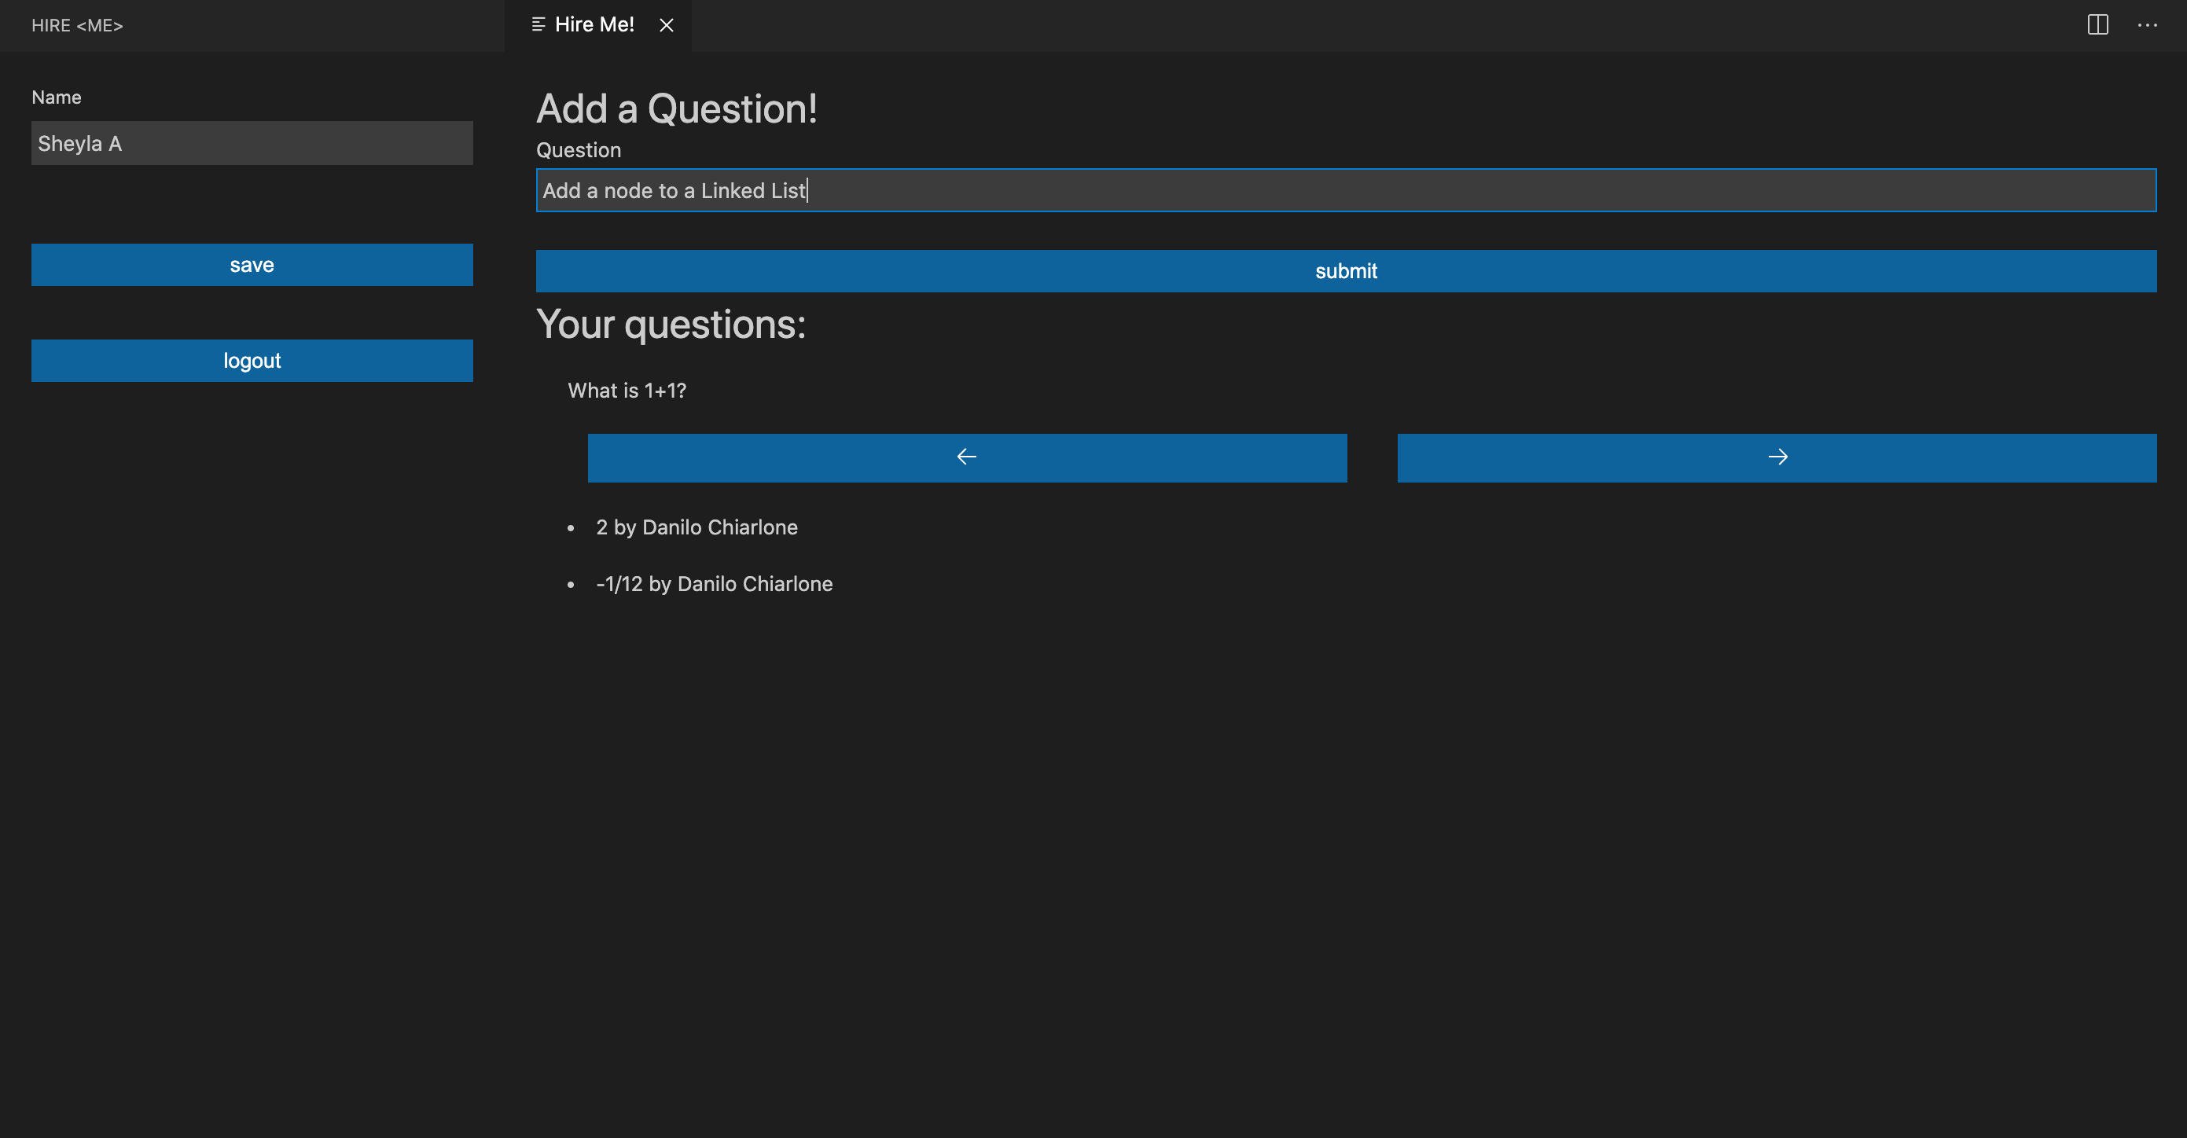
Task: Click the split editor icon
Action: click(x=2097, y=25)
